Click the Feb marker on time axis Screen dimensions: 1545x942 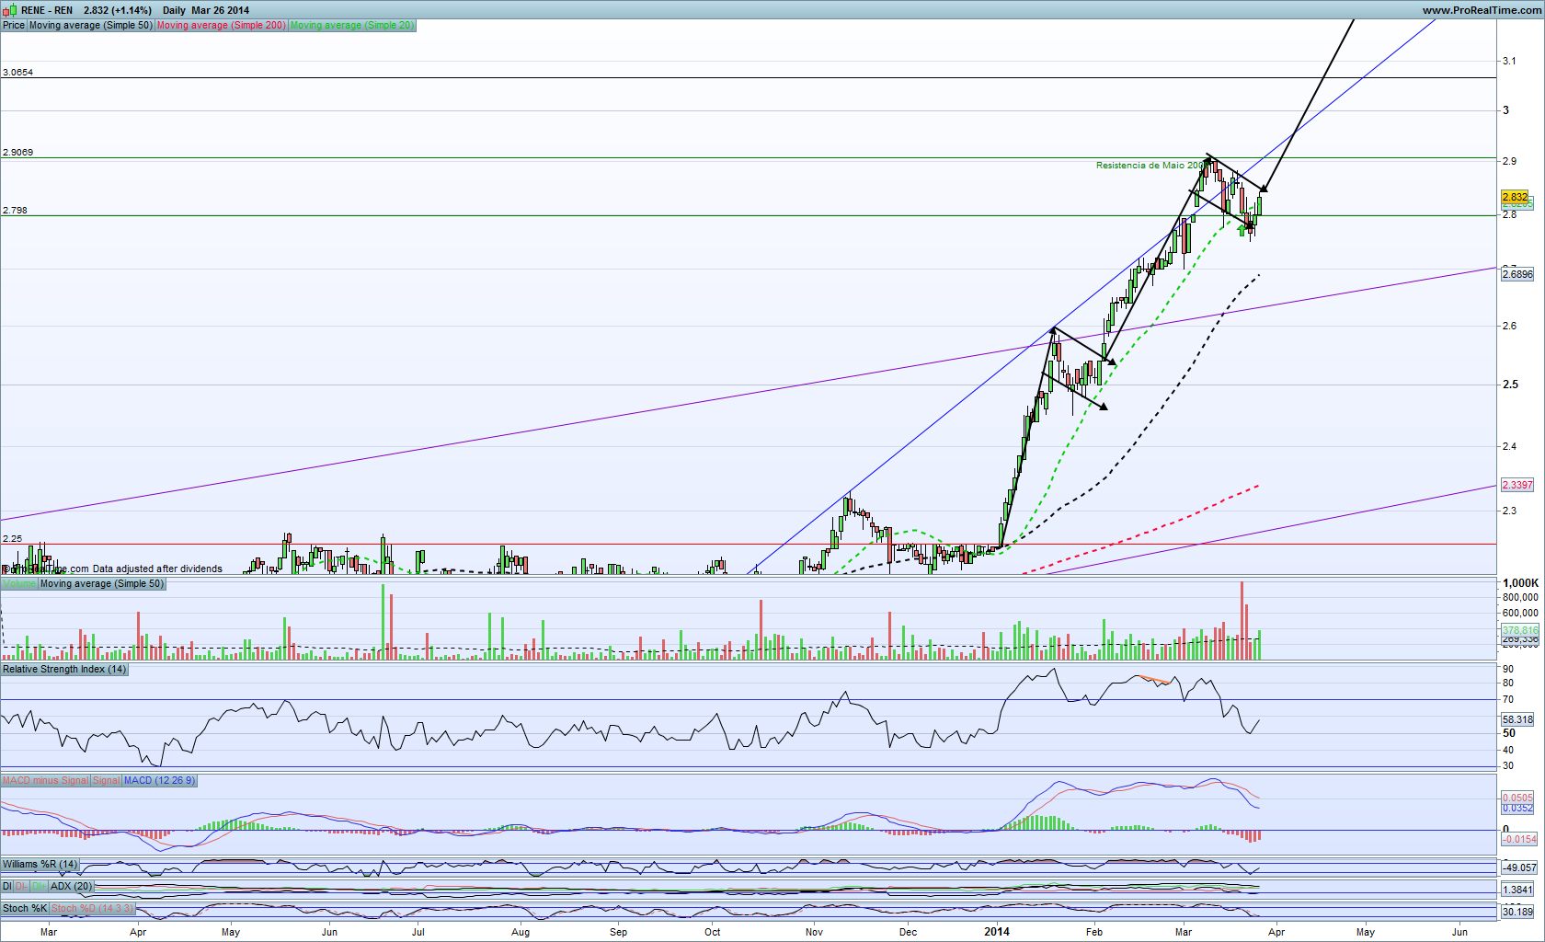point(1093,932)
